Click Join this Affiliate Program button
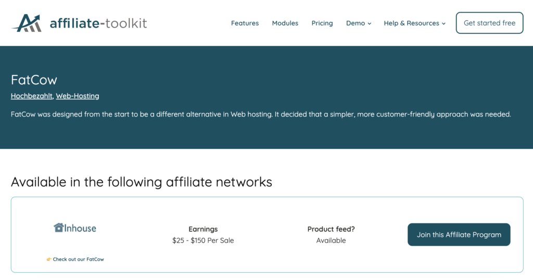Viewport: 533px width, 278px height. click(459, 234)
